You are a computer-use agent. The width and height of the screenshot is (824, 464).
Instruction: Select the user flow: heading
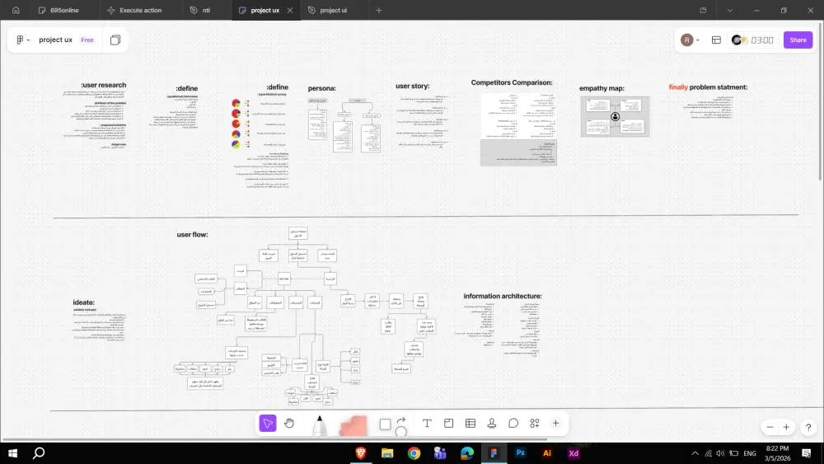coord(192,234)
